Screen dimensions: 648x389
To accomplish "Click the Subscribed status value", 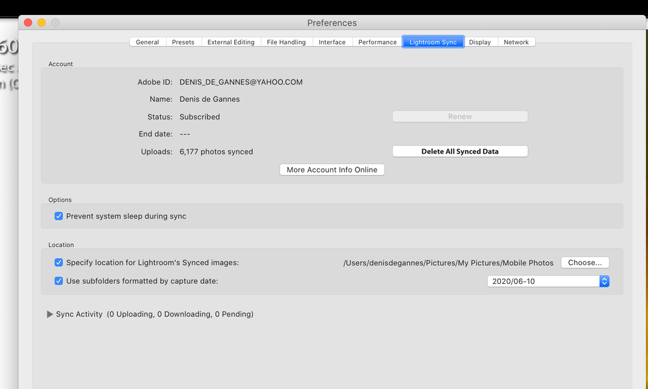I will point(200,117).
